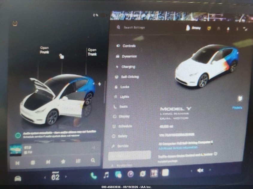Image resolution: width=253 pixels, height=189 pixels.
Task: Open the Charging settings menu
Action: (x=125, y=67)
